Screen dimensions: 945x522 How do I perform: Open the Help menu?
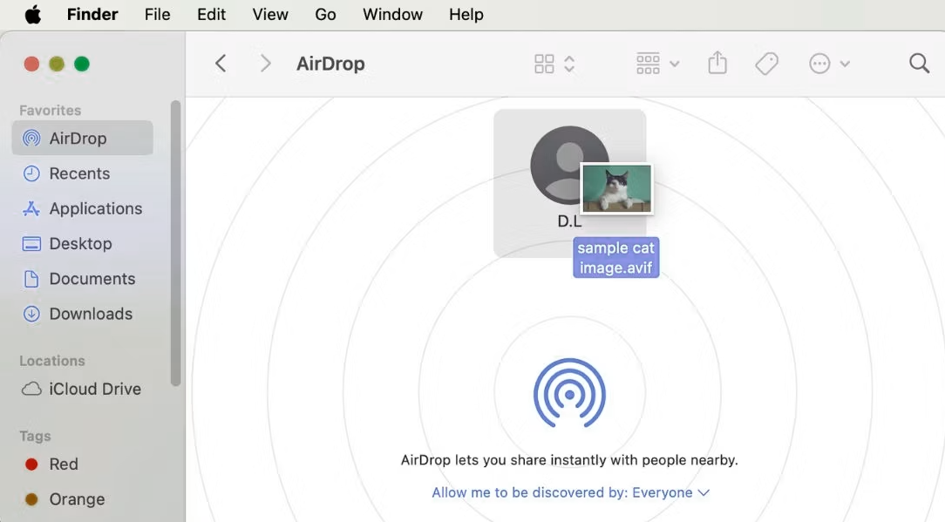[466, 15]
